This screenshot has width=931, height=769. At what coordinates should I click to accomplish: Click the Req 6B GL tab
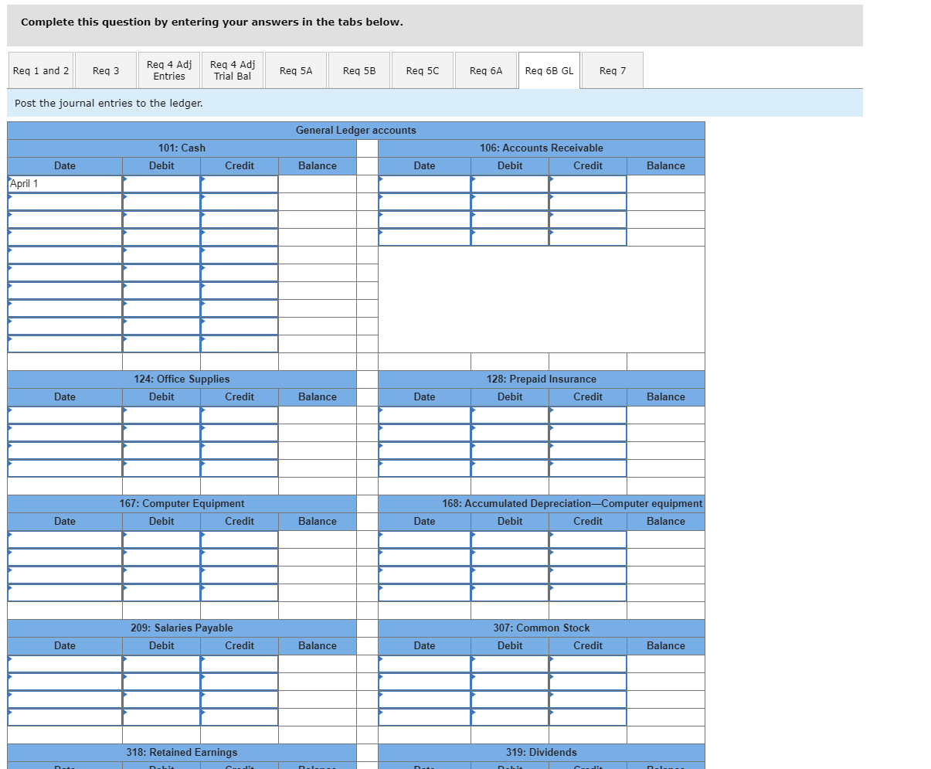[x=549, y=70]
